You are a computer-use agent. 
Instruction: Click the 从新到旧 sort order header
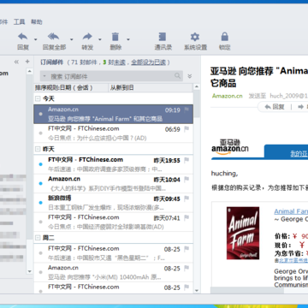151,88
